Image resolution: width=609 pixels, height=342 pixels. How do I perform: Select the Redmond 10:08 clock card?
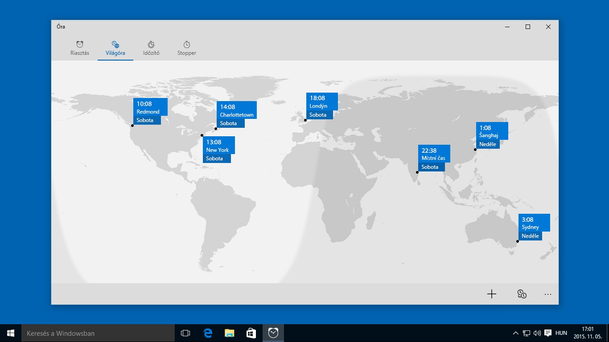(x=150, y=111)
